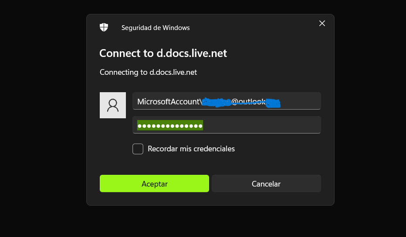The height and width of the screenshot is (237, 406).
Task: Close the Seguridad de Windows dialog
Action: 322,23
